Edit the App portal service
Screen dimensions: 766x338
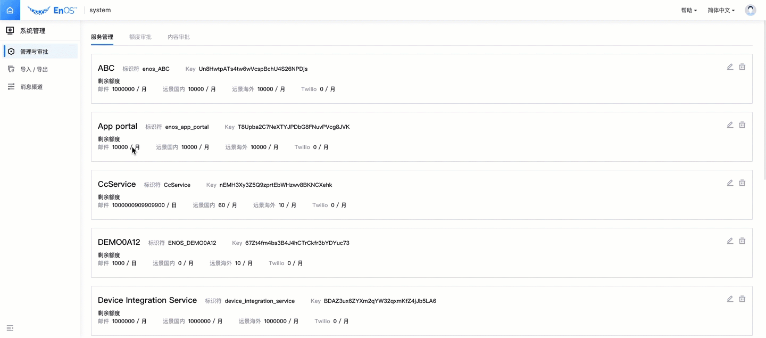point(730,125)
